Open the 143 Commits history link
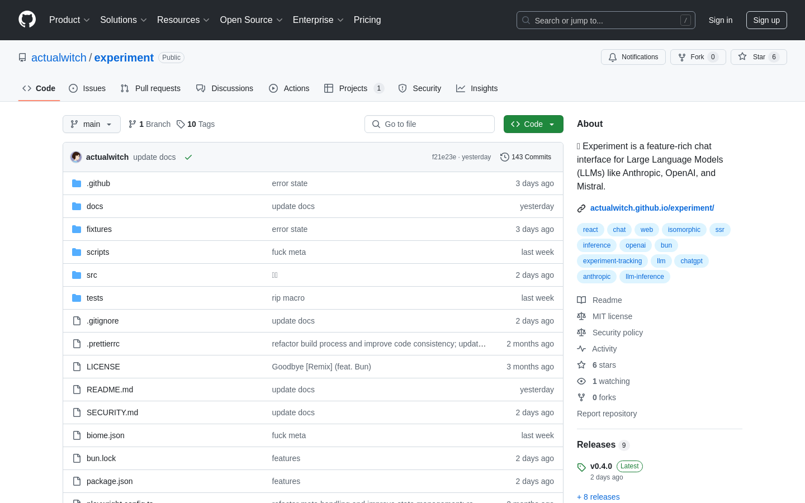 pyautogui.click(x=525, y=157)
